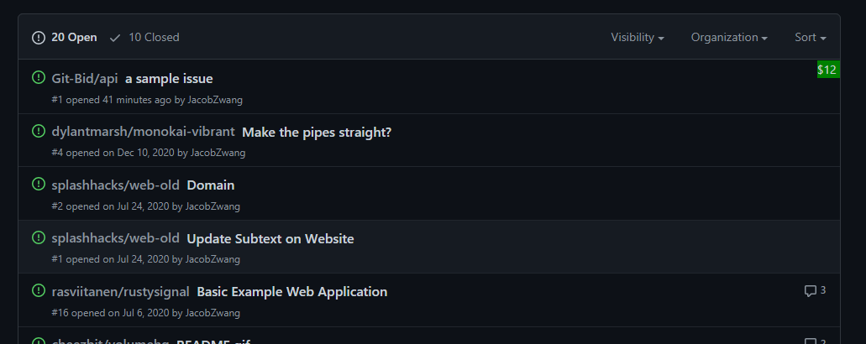Open rasviitanen/rustysignal repository link
Viewport: 866px width, 344px height.
click(120, 292)
